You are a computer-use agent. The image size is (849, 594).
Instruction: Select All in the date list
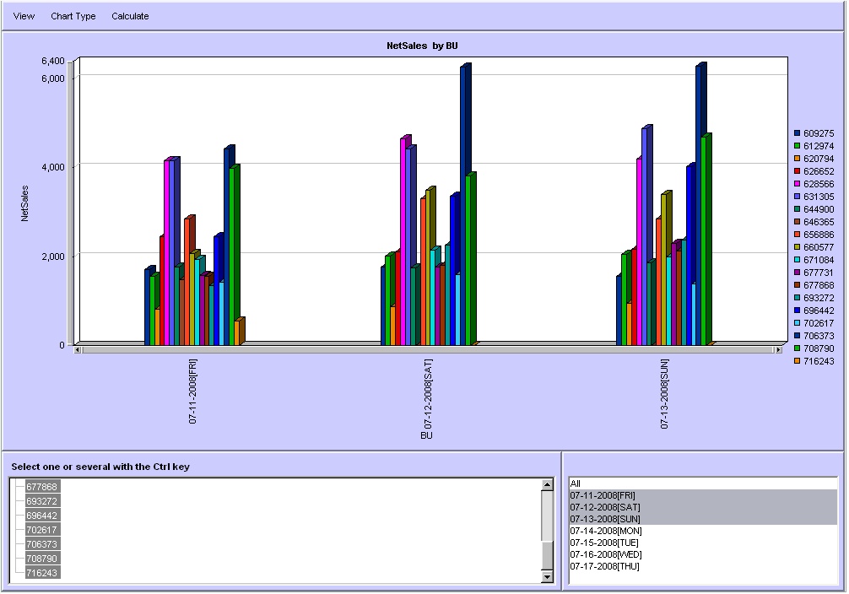(576, 483)
